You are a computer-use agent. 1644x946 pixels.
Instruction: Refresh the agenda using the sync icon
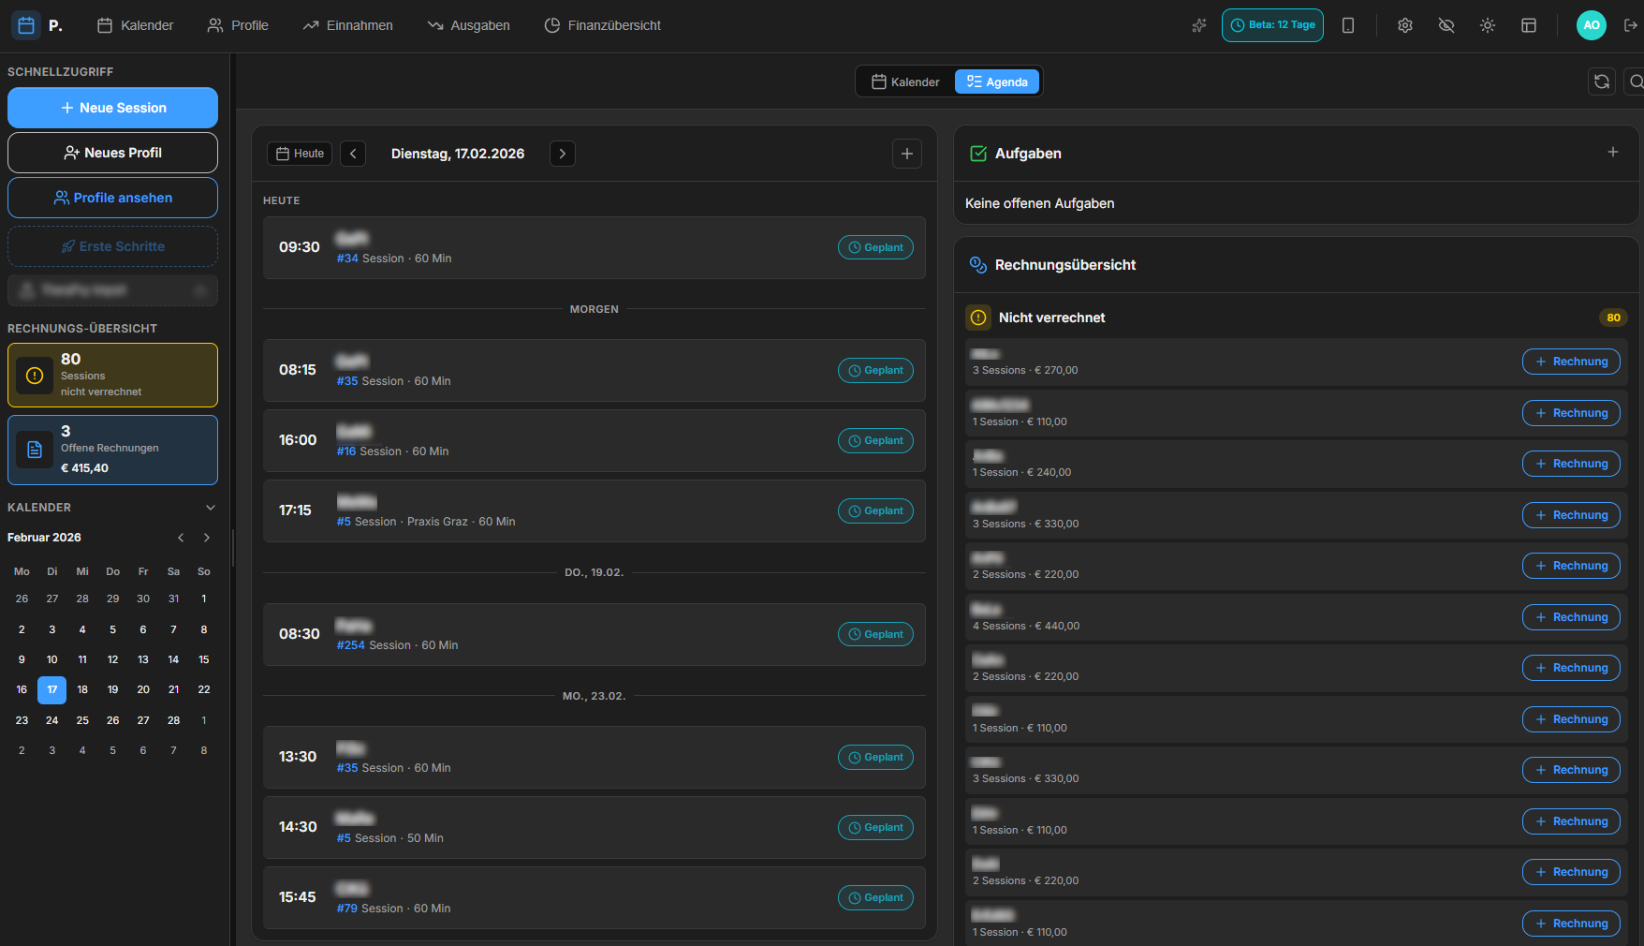pyautogui.click(x=1602, y=81)
